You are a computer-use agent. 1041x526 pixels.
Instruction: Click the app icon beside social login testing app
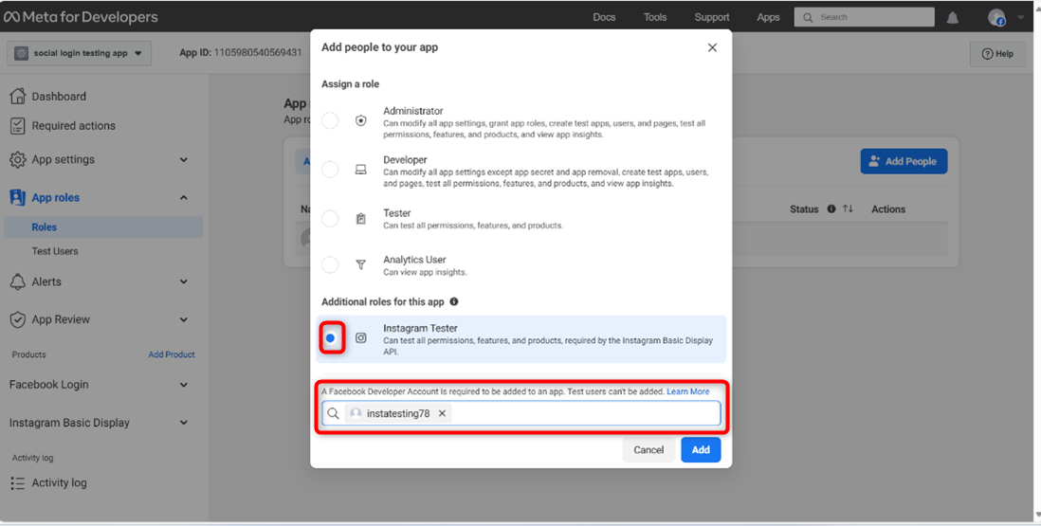(21, 54)
